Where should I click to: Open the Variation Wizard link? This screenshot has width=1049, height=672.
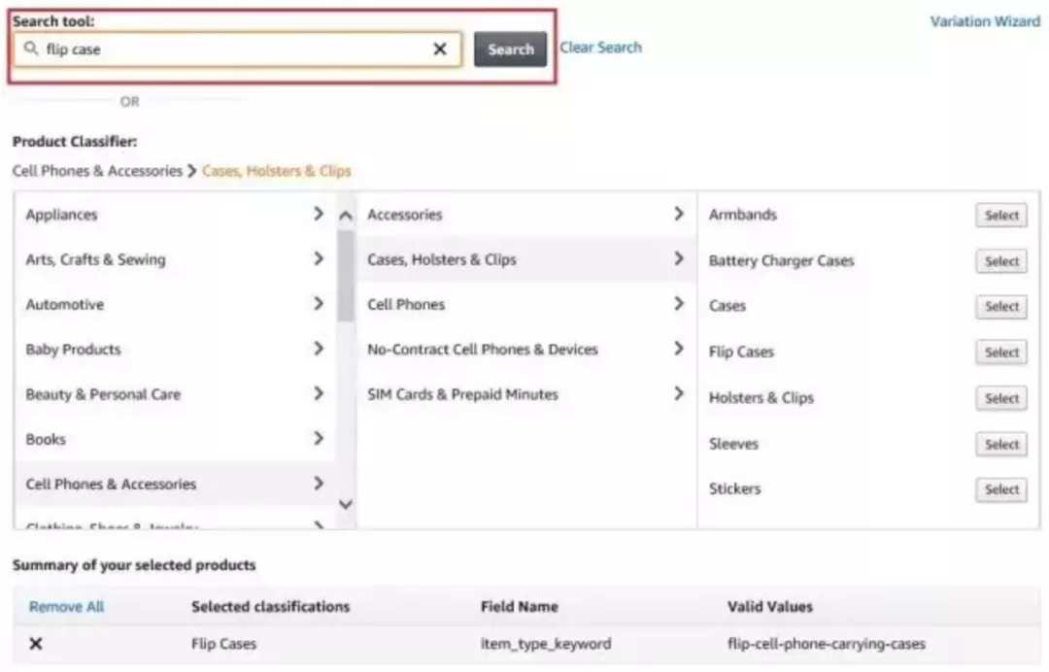pyautogui.click(x=984, y=21)
